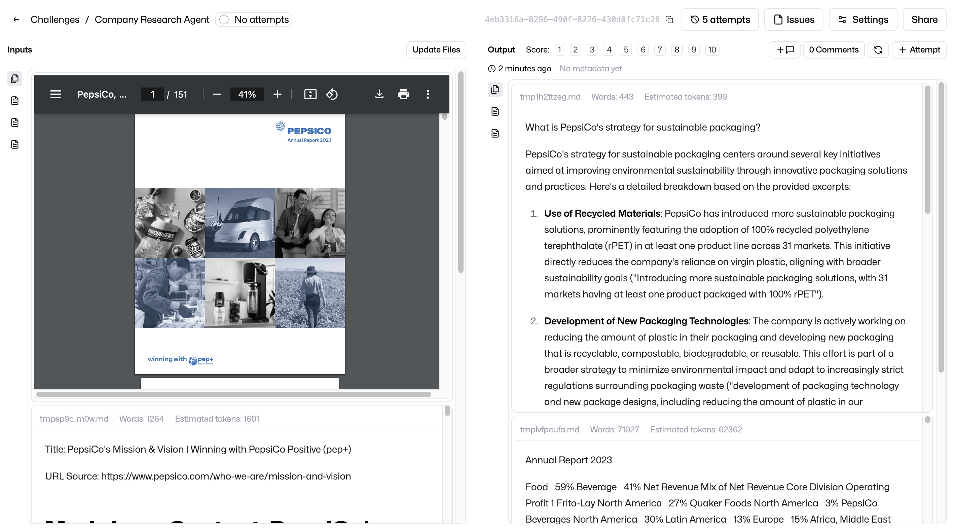Image resolution: width=954 pixels, height=531 pixels.
Task: Set score to 7
Action: 660,50
